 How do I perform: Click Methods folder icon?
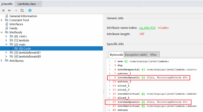pos(7,32)
